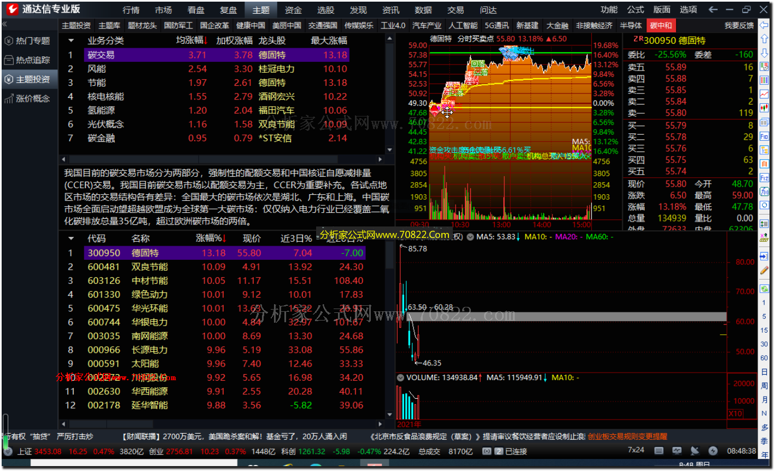Open the 行情 menu
Screen dimensions: 775x471
pos(131,10)
